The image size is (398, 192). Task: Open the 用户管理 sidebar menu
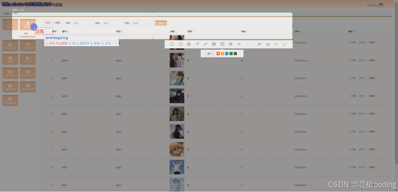28,24
